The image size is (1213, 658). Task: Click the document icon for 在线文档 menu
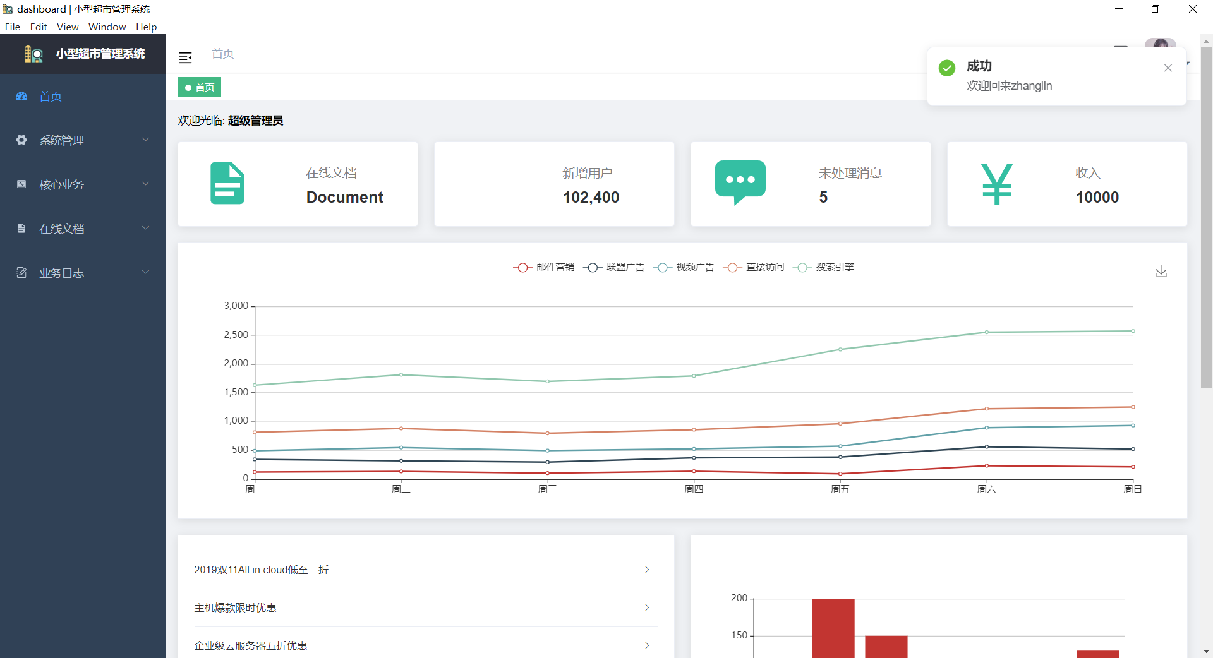click(x=21, y=229)
